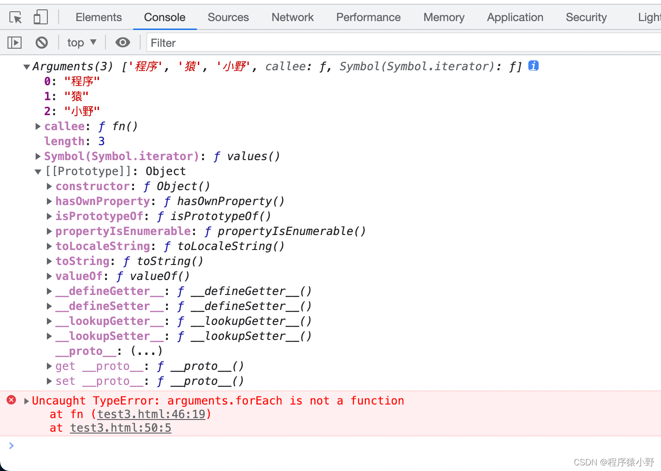
Task: Expand the hasOwnProperty function entry
Action: [x=49, y=201]
